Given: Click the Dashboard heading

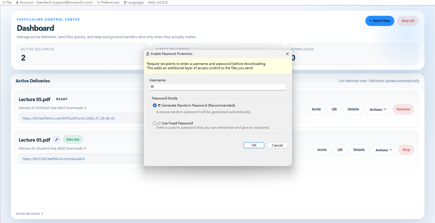Looking at the screenshot, I should click(35, 28).
